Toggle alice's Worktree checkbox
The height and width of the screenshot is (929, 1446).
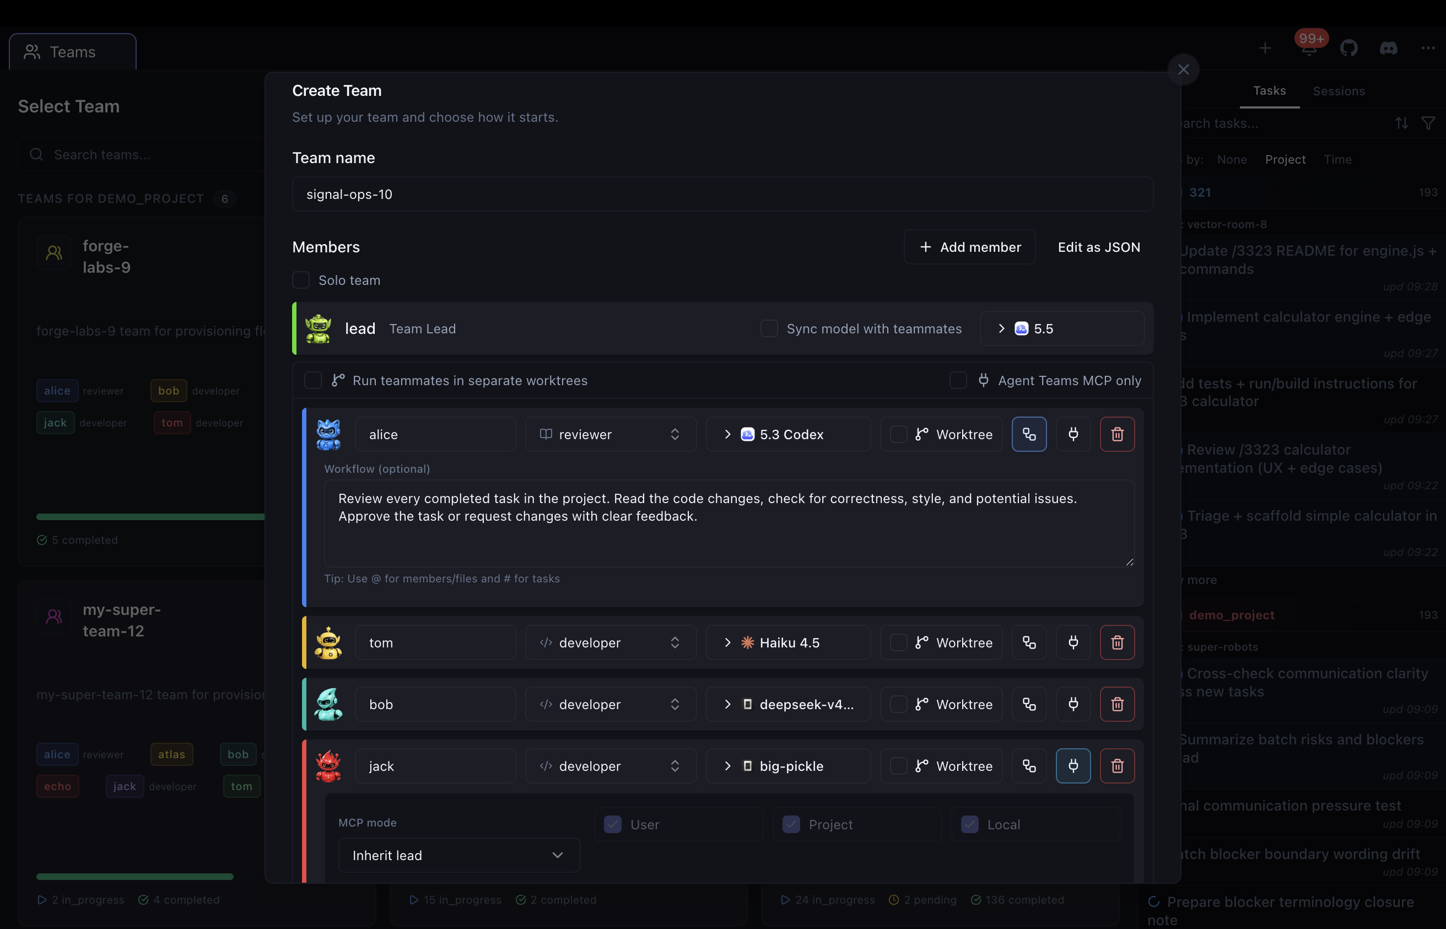(898, 434)
